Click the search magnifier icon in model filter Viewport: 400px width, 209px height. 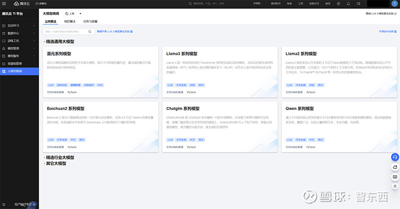click(x=90, y=31)
